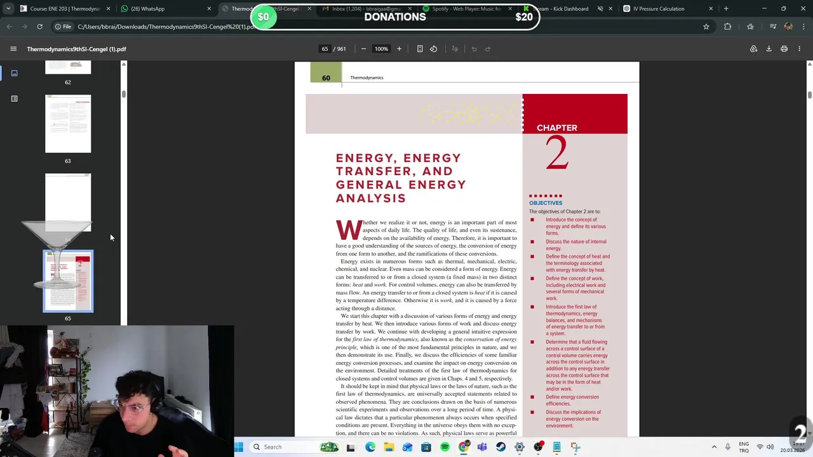Click the zoom in plus button
The width and height of the screenshot is (813, 457).
click(x=399, y=49)
